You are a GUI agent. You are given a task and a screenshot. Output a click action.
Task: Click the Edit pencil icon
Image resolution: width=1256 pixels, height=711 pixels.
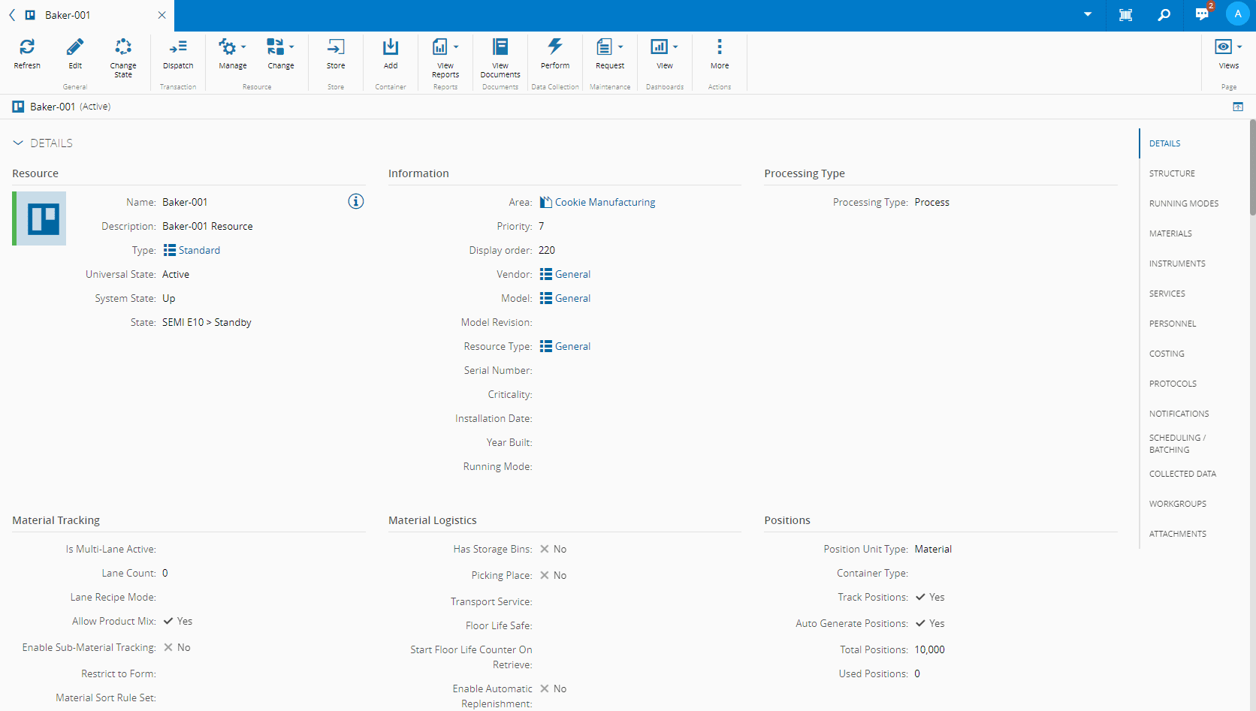coord(75,47)
